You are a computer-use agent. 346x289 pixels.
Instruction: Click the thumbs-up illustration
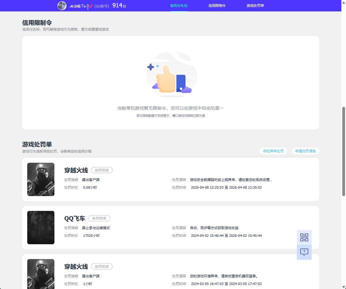(x=171, y=75)
